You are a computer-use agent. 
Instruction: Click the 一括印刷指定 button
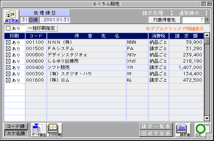click(42, 28)
